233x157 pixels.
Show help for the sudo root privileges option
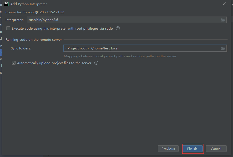(118, 28)
